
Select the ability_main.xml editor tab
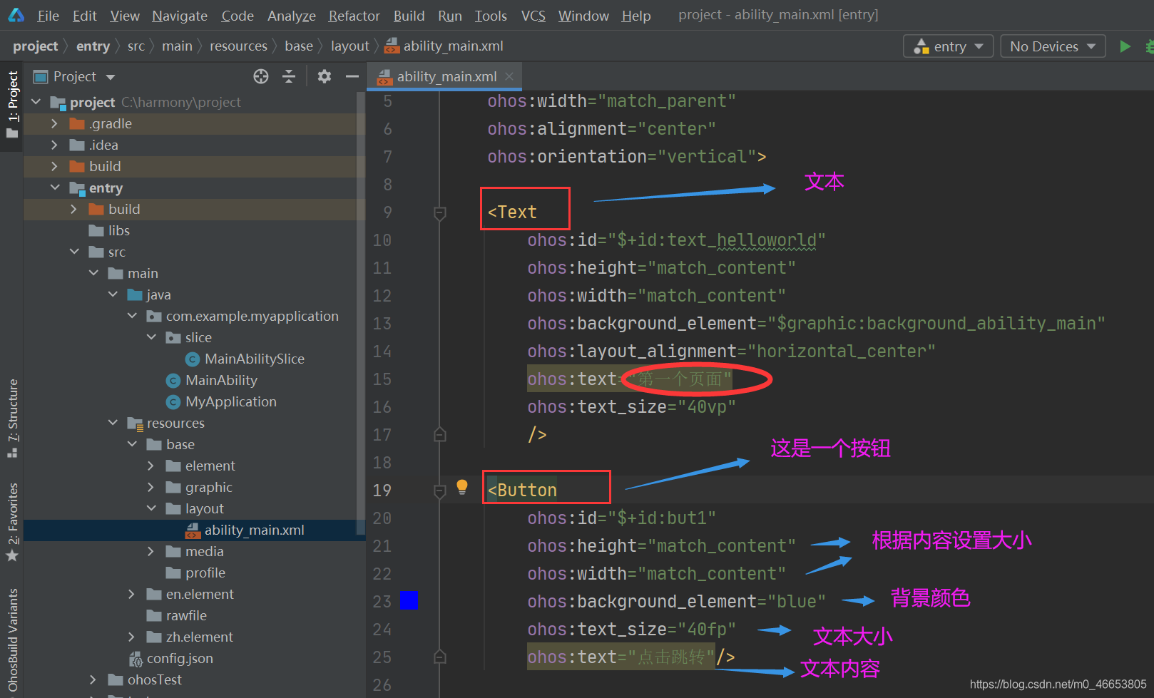click(444, 76)
